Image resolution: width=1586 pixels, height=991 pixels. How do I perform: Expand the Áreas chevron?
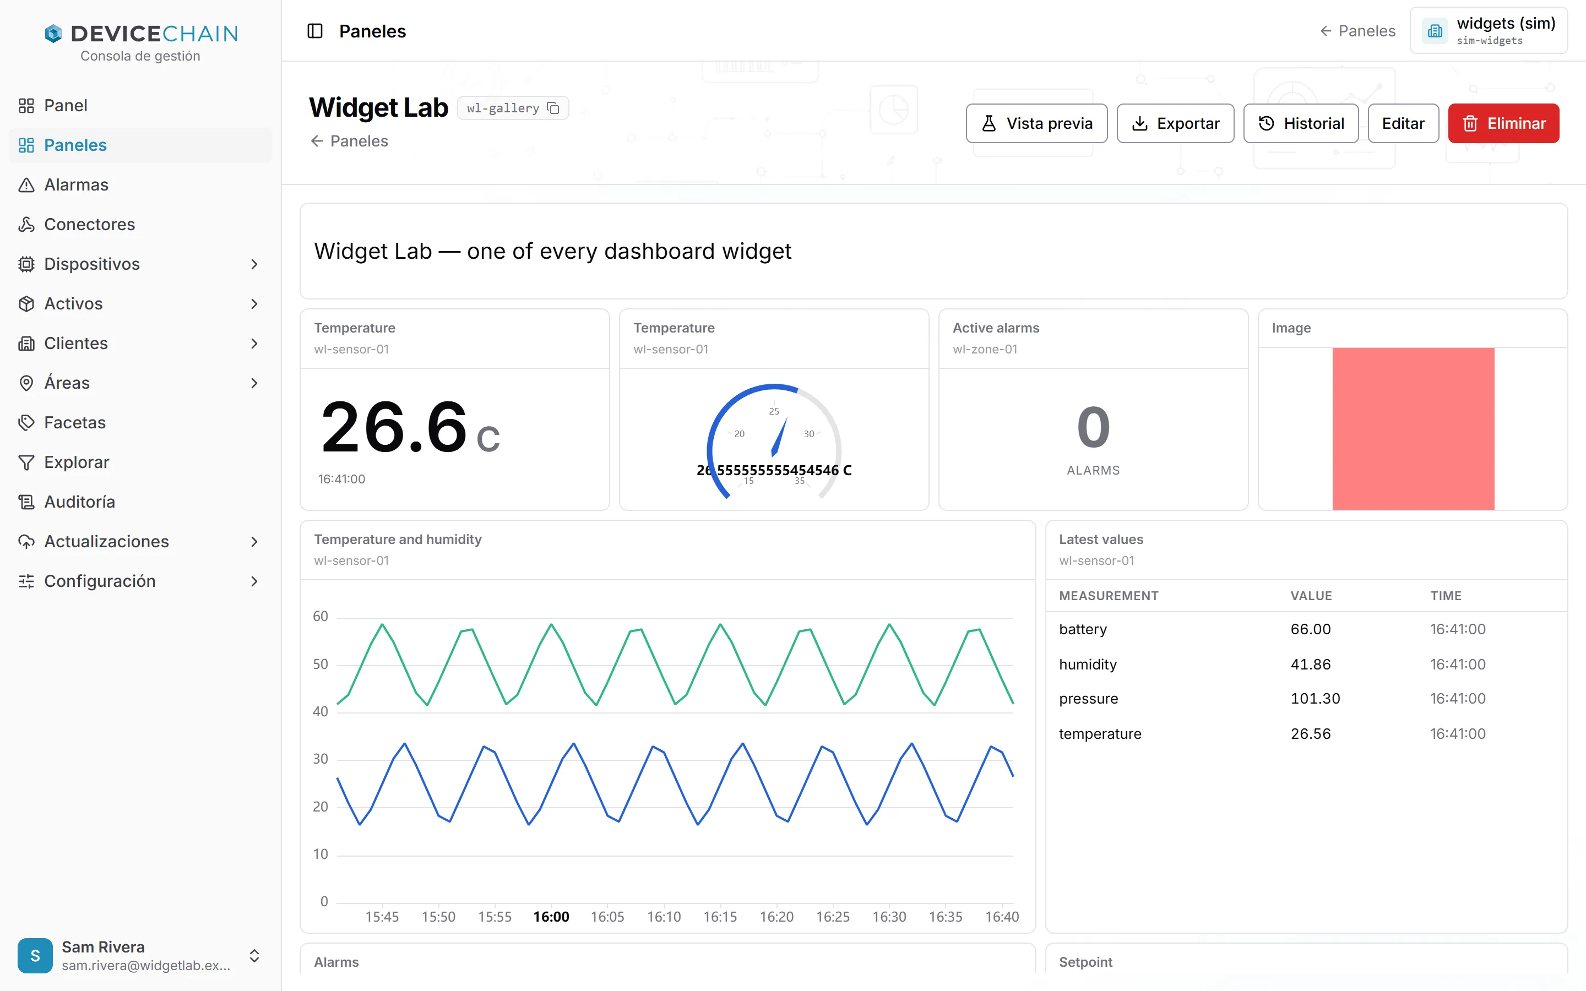254,383
